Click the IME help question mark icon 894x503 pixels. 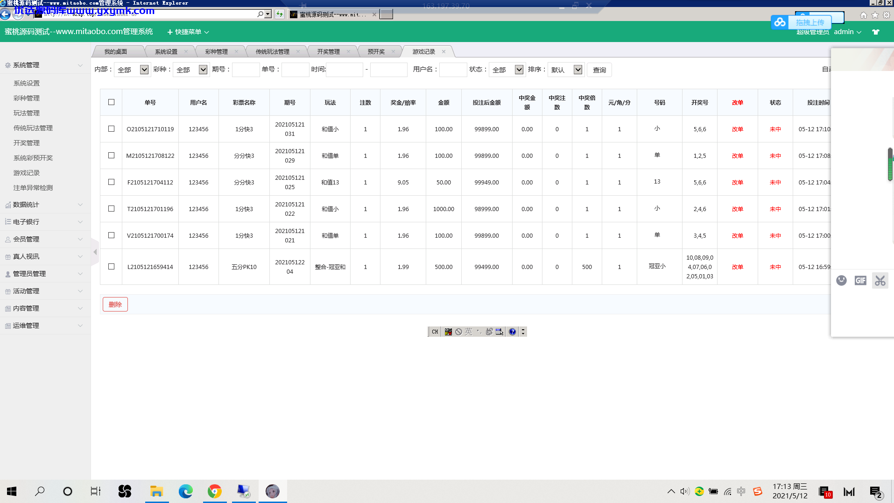click(x=513, y=332)
